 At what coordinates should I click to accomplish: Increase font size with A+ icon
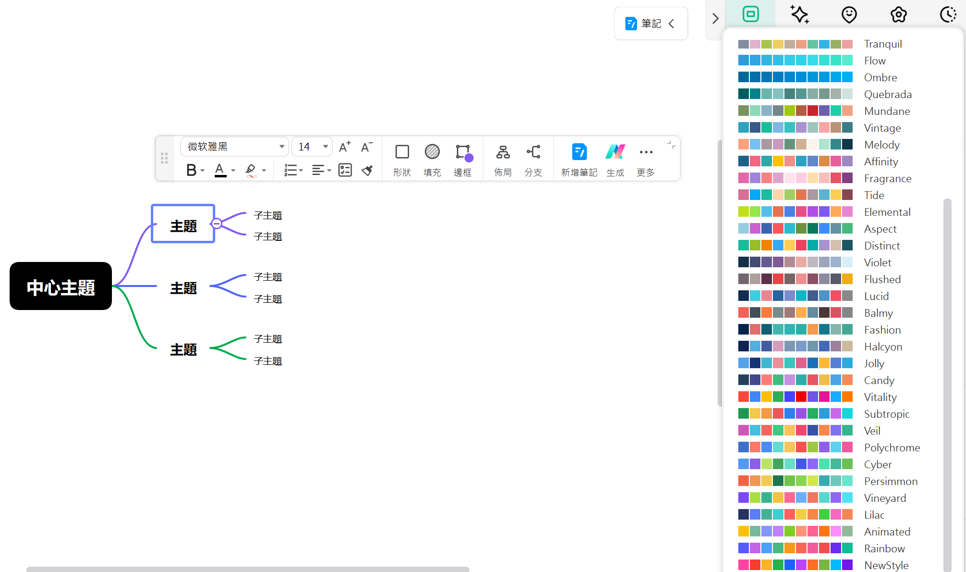click(x=344, y=147)
